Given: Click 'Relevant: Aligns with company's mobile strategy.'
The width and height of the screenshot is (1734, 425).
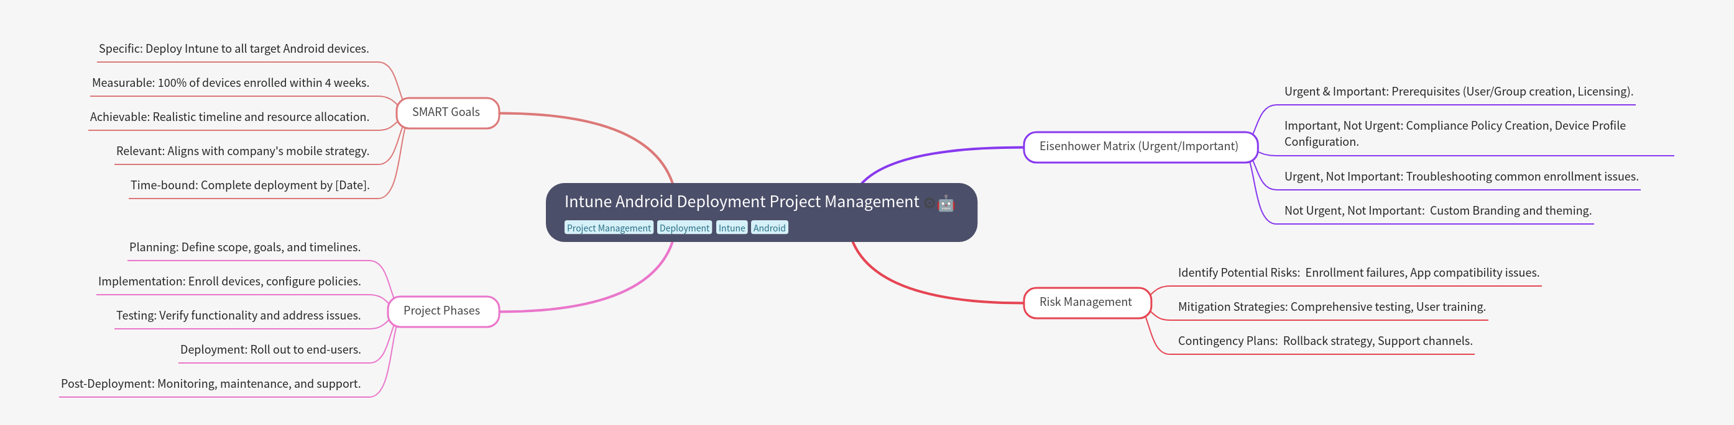Looking at the screenshot, I should click(242, 152).
